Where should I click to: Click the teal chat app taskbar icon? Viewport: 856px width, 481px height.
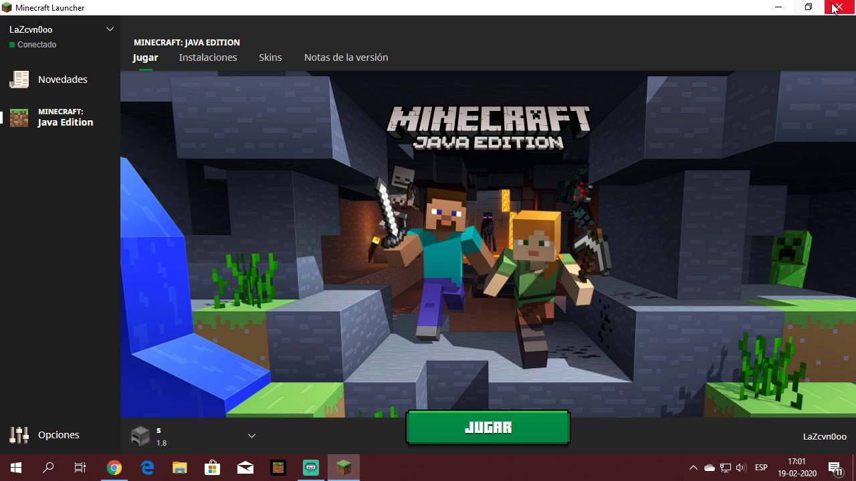pos(311,468)
